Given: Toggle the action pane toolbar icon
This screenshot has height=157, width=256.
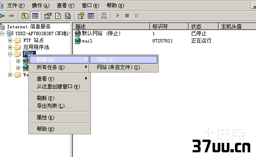Looking at the screenshot, I should 91,16.
